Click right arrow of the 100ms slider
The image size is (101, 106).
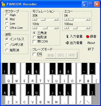click(88, 28)
